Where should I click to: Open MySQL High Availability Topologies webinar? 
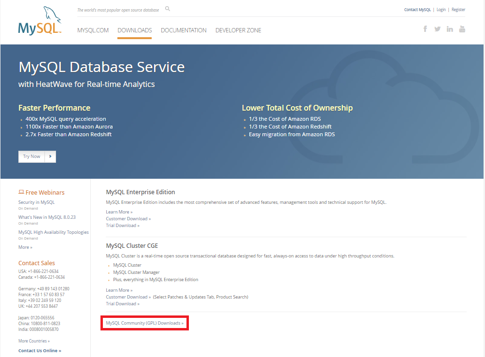tap(54, 232)
